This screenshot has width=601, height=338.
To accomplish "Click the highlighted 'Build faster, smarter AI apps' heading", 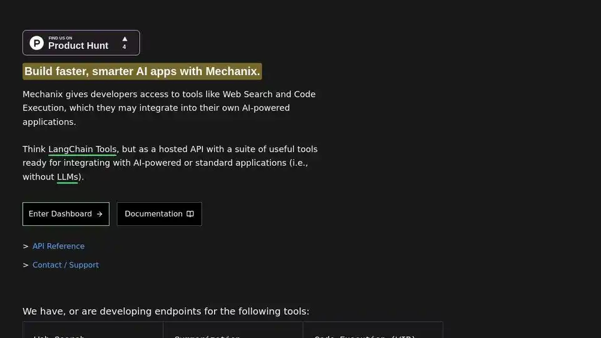I will [142, 71].
